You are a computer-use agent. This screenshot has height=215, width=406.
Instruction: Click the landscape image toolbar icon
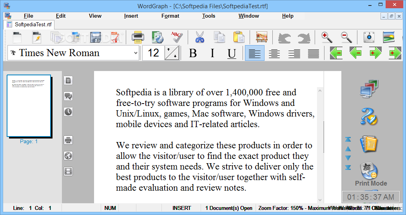click(389, 37)
